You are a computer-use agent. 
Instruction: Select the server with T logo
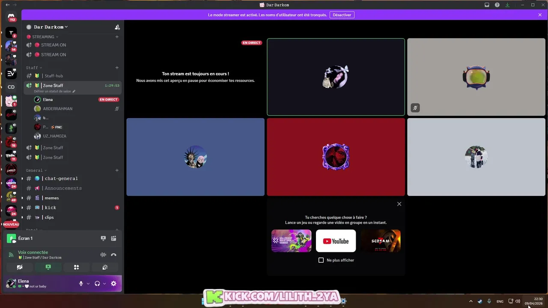pyautogui.click(x=11, y=33)
